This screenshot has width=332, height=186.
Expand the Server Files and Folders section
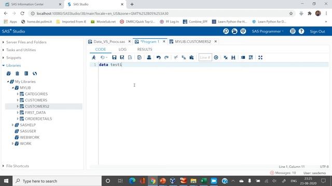(4, 42)
